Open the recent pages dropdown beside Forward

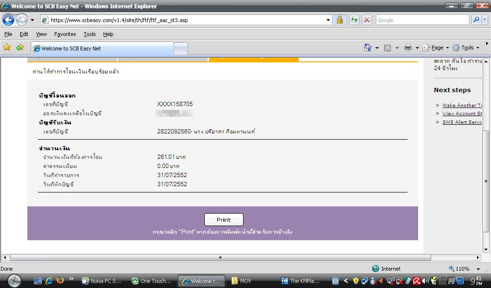point(32,20)
